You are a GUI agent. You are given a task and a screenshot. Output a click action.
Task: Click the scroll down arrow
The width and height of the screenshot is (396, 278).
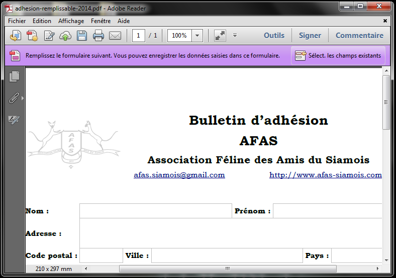tap(386, 260)
